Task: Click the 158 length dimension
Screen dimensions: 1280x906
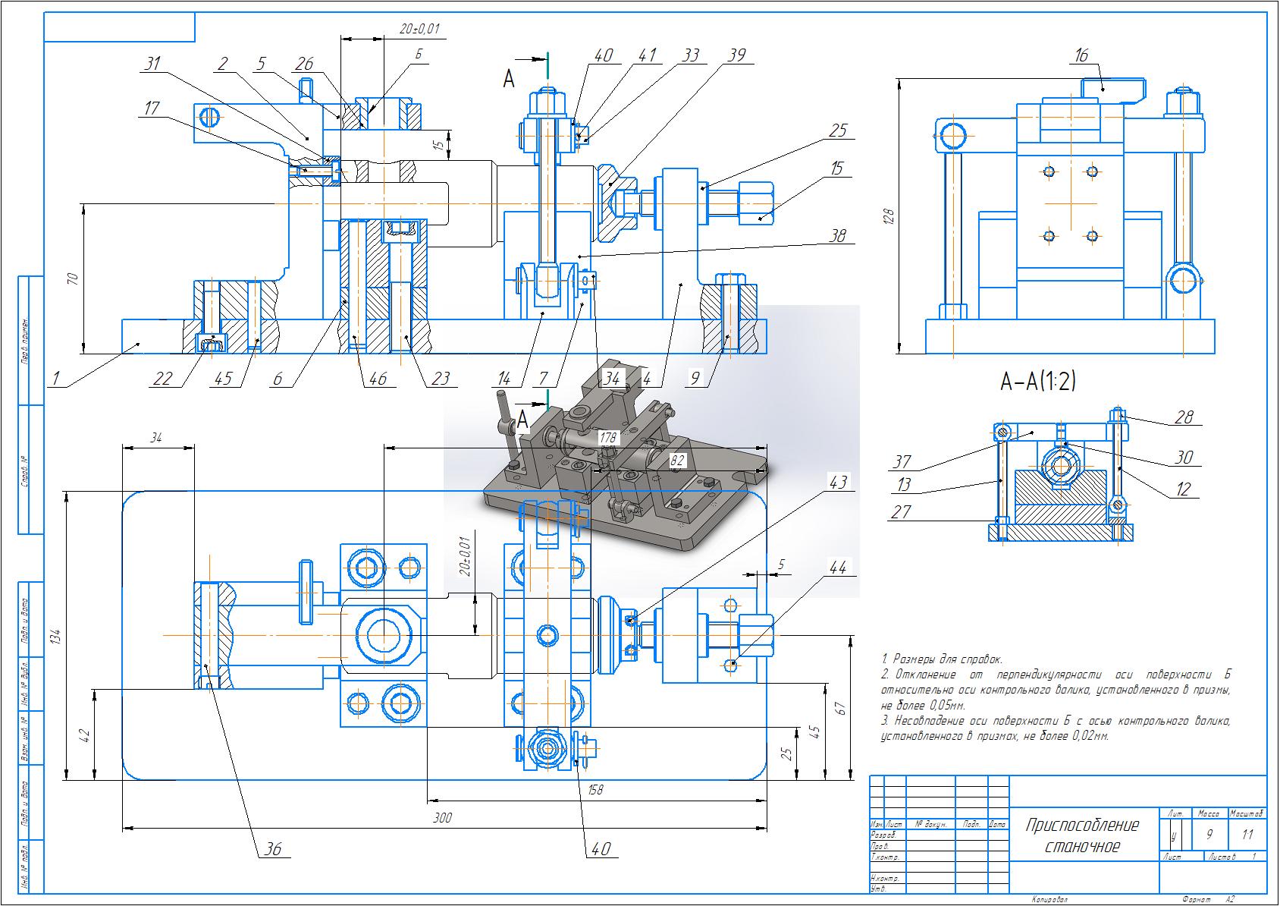Action: point(595,790)
